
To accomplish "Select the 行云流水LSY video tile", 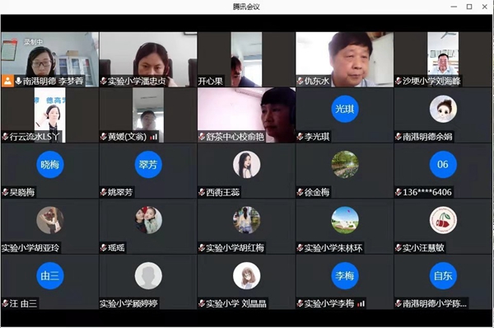I will (x=49, y=115).
